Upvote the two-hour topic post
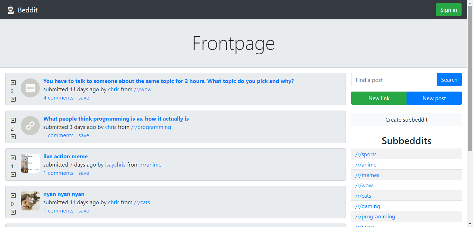The width and height of the screenshot is (473, 227). point(13,83)
